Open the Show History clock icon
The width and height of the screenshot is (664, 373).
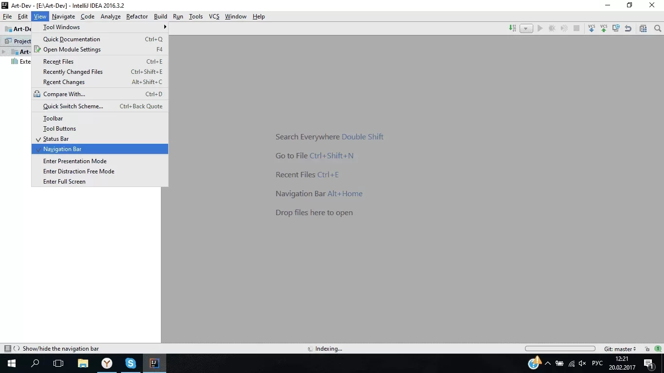click(616, 29)
